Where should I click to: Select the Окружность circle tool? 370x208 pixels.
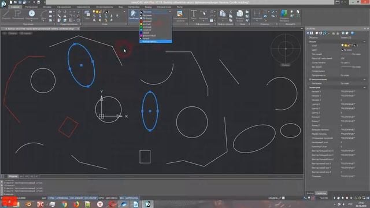pyautogui.click(x=32, y=14)
